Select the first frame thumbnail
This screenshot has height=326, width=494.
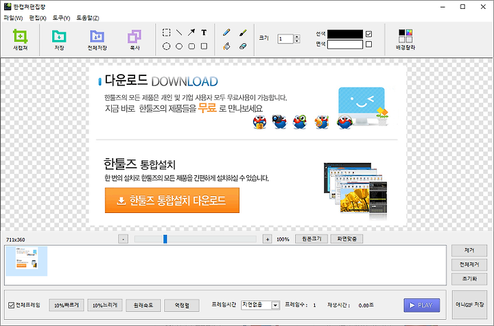27,261
